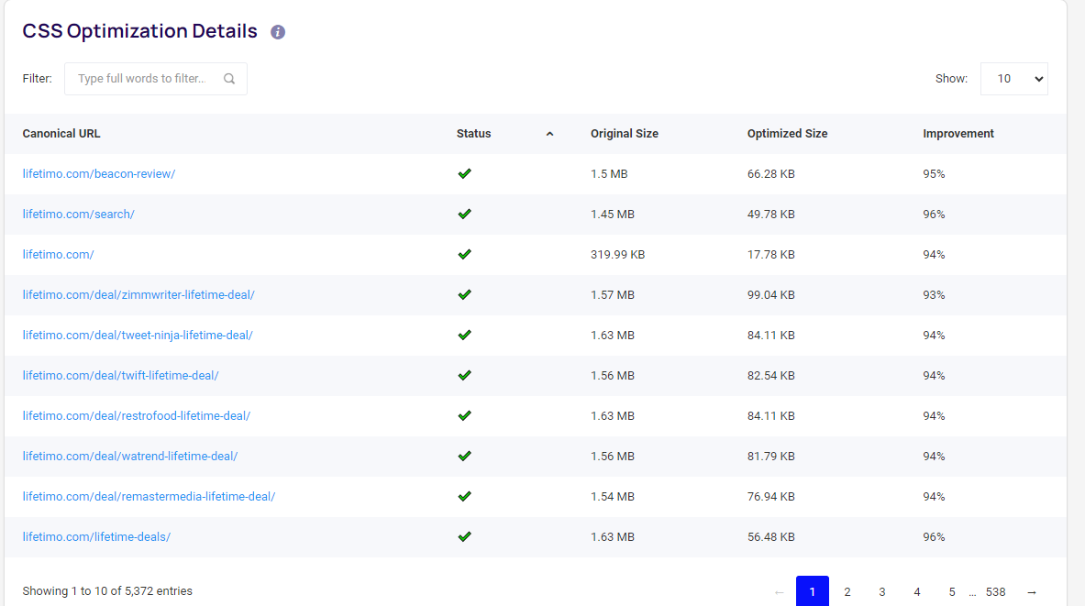The width and height of the screenshot is (1085, 606).
Task: Click green checkmark for lifetimo.com/search/ row
Action: pos(464,214)
